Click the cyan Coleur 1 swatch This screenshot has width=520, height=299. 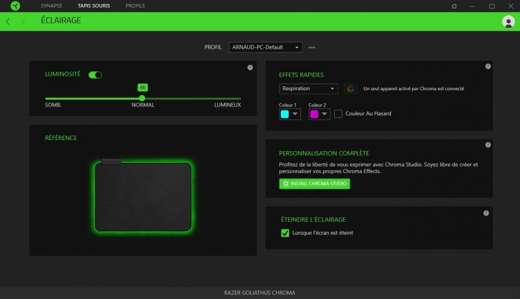(x=285, y=114)
